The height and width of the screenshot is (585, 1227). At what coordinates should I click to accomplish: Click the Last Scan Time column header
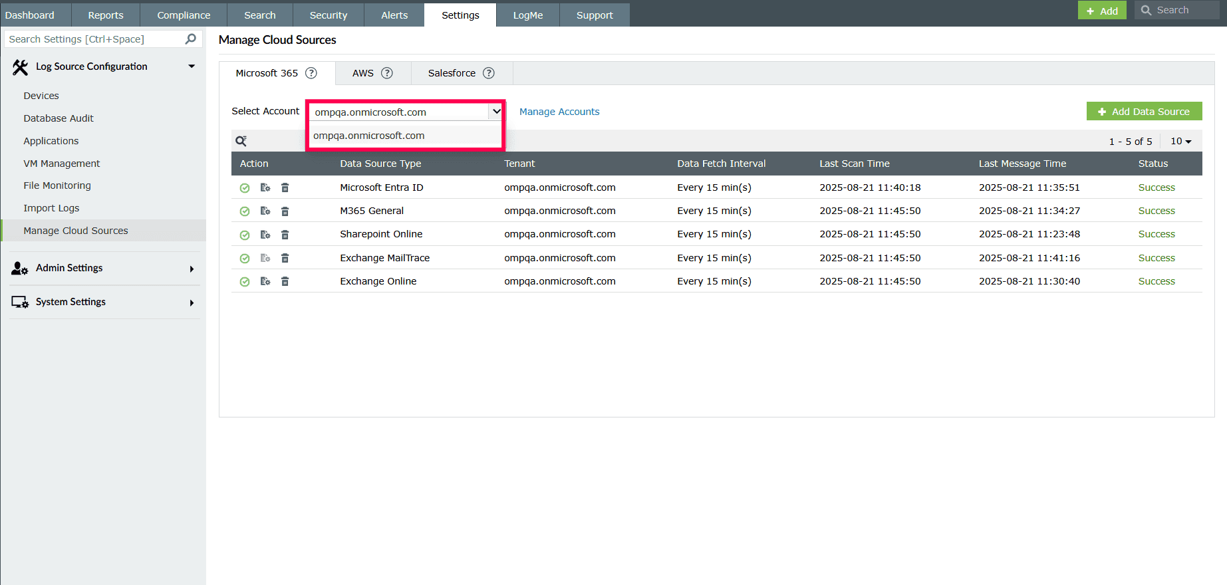click(855, 164)
